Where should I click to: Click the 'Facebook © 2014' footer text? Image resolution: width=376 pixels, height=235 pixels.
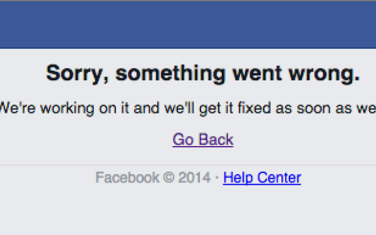tap(153, 178)
